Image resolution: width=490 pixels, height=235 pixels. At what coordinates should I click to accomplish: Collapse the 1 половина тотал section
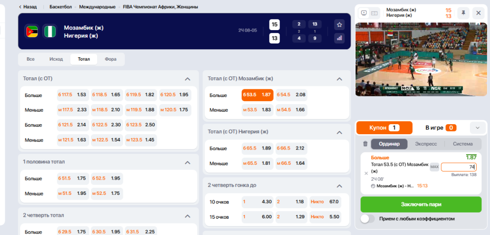click(188, 162)
